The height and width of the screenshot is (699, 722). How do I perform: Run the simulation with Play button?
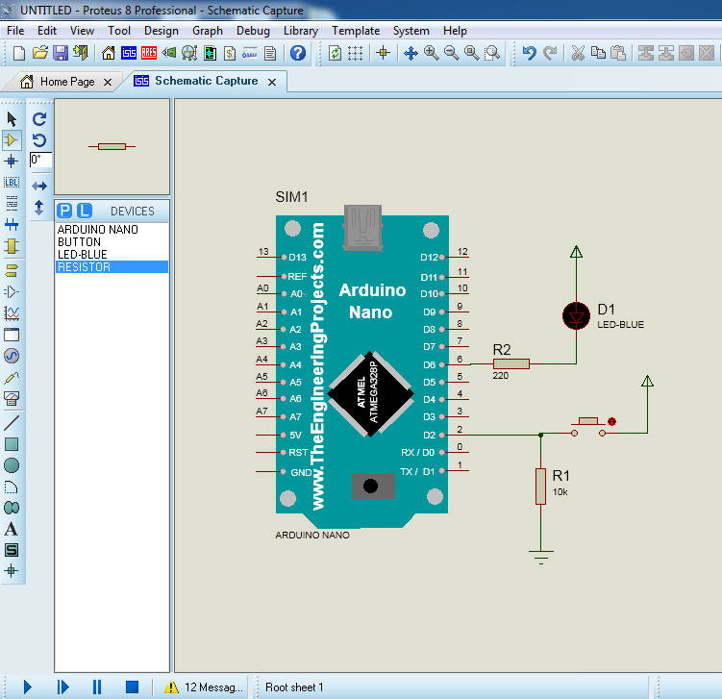click(x=27, y=687)
